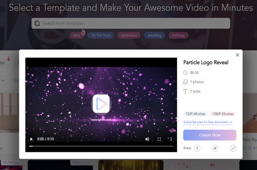Click the Particle Logo Reveal title
The width and height of the screenshot is (257, 170).
pos(206,62)
